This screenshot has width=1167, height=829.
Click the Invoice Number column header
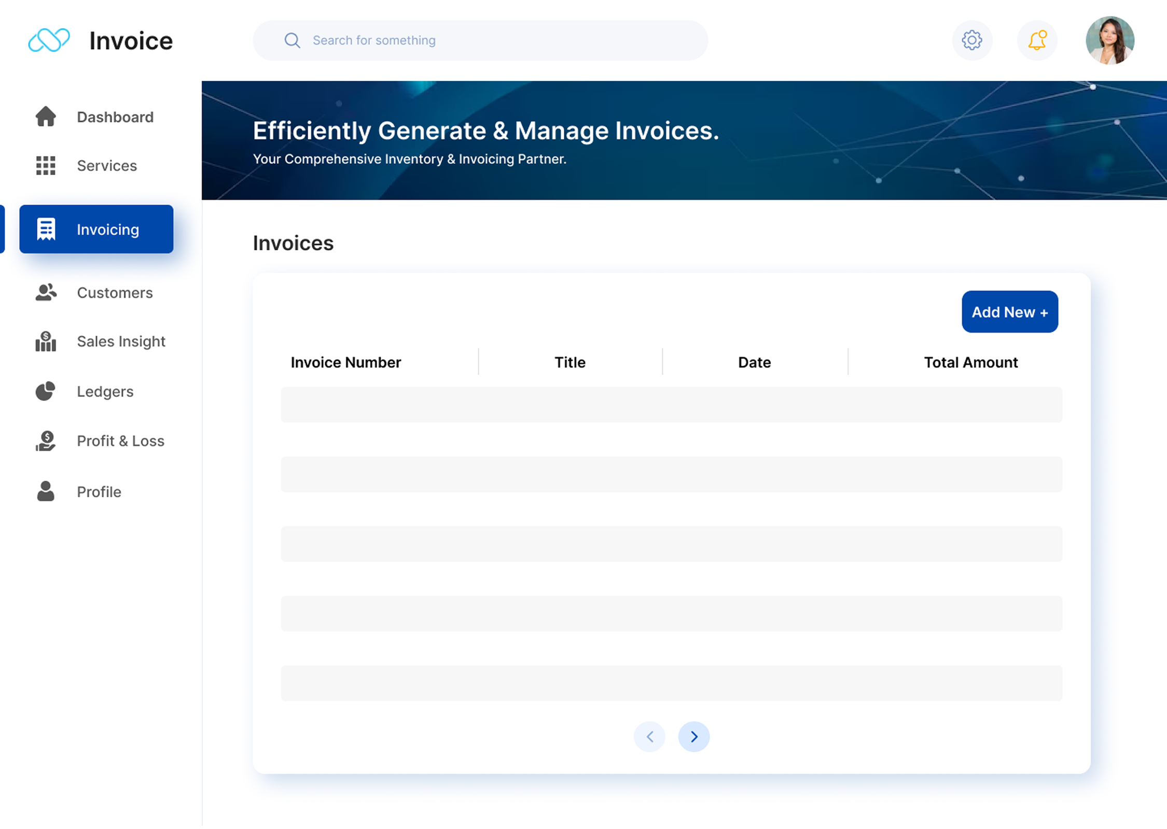point(345,362)
